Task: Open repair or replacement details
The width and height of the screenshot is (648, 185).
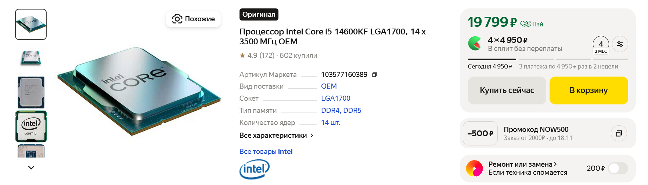Action: [522, 164]
